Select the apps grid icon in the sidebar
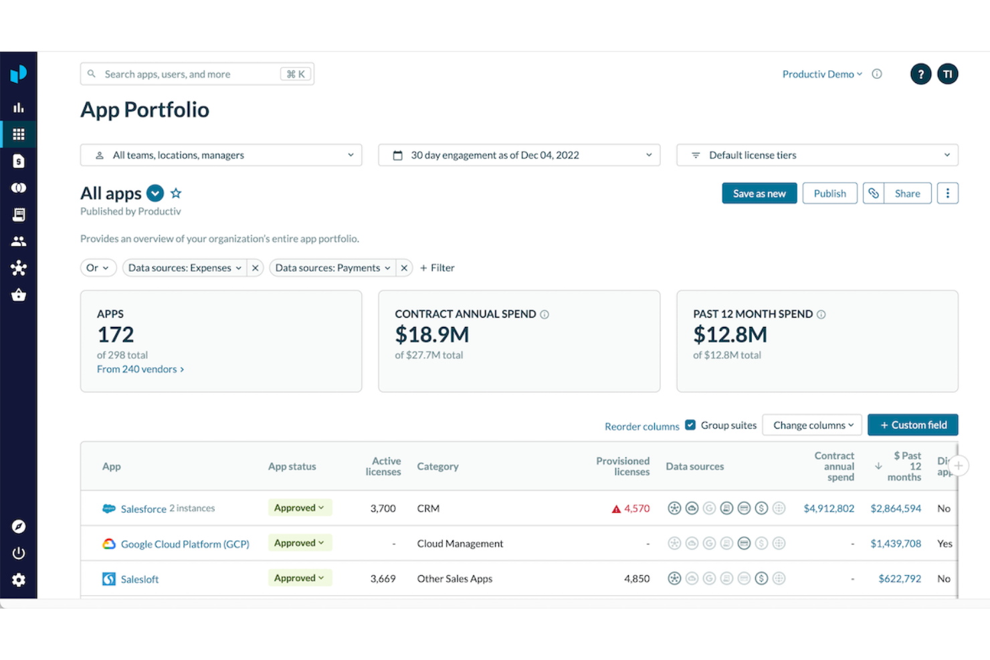Image resolution: width=990 pixels, height=660 pixels. click(19, 134)
